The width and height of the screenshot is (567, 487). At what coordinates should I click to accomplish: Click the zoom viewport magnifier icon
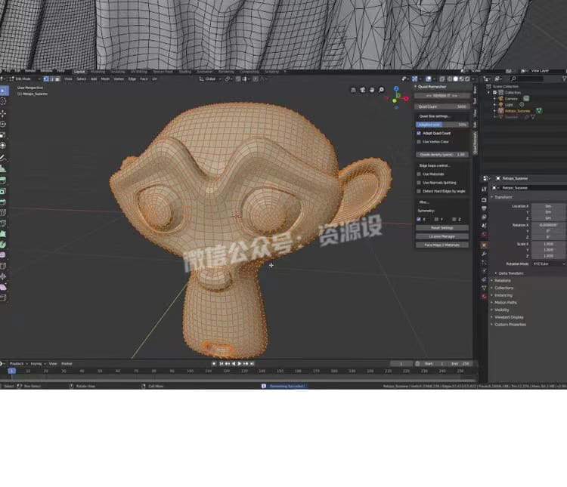pos(381,90)
